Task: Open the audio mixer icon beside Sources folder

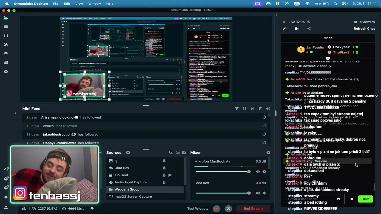Action: pos(178,152)
